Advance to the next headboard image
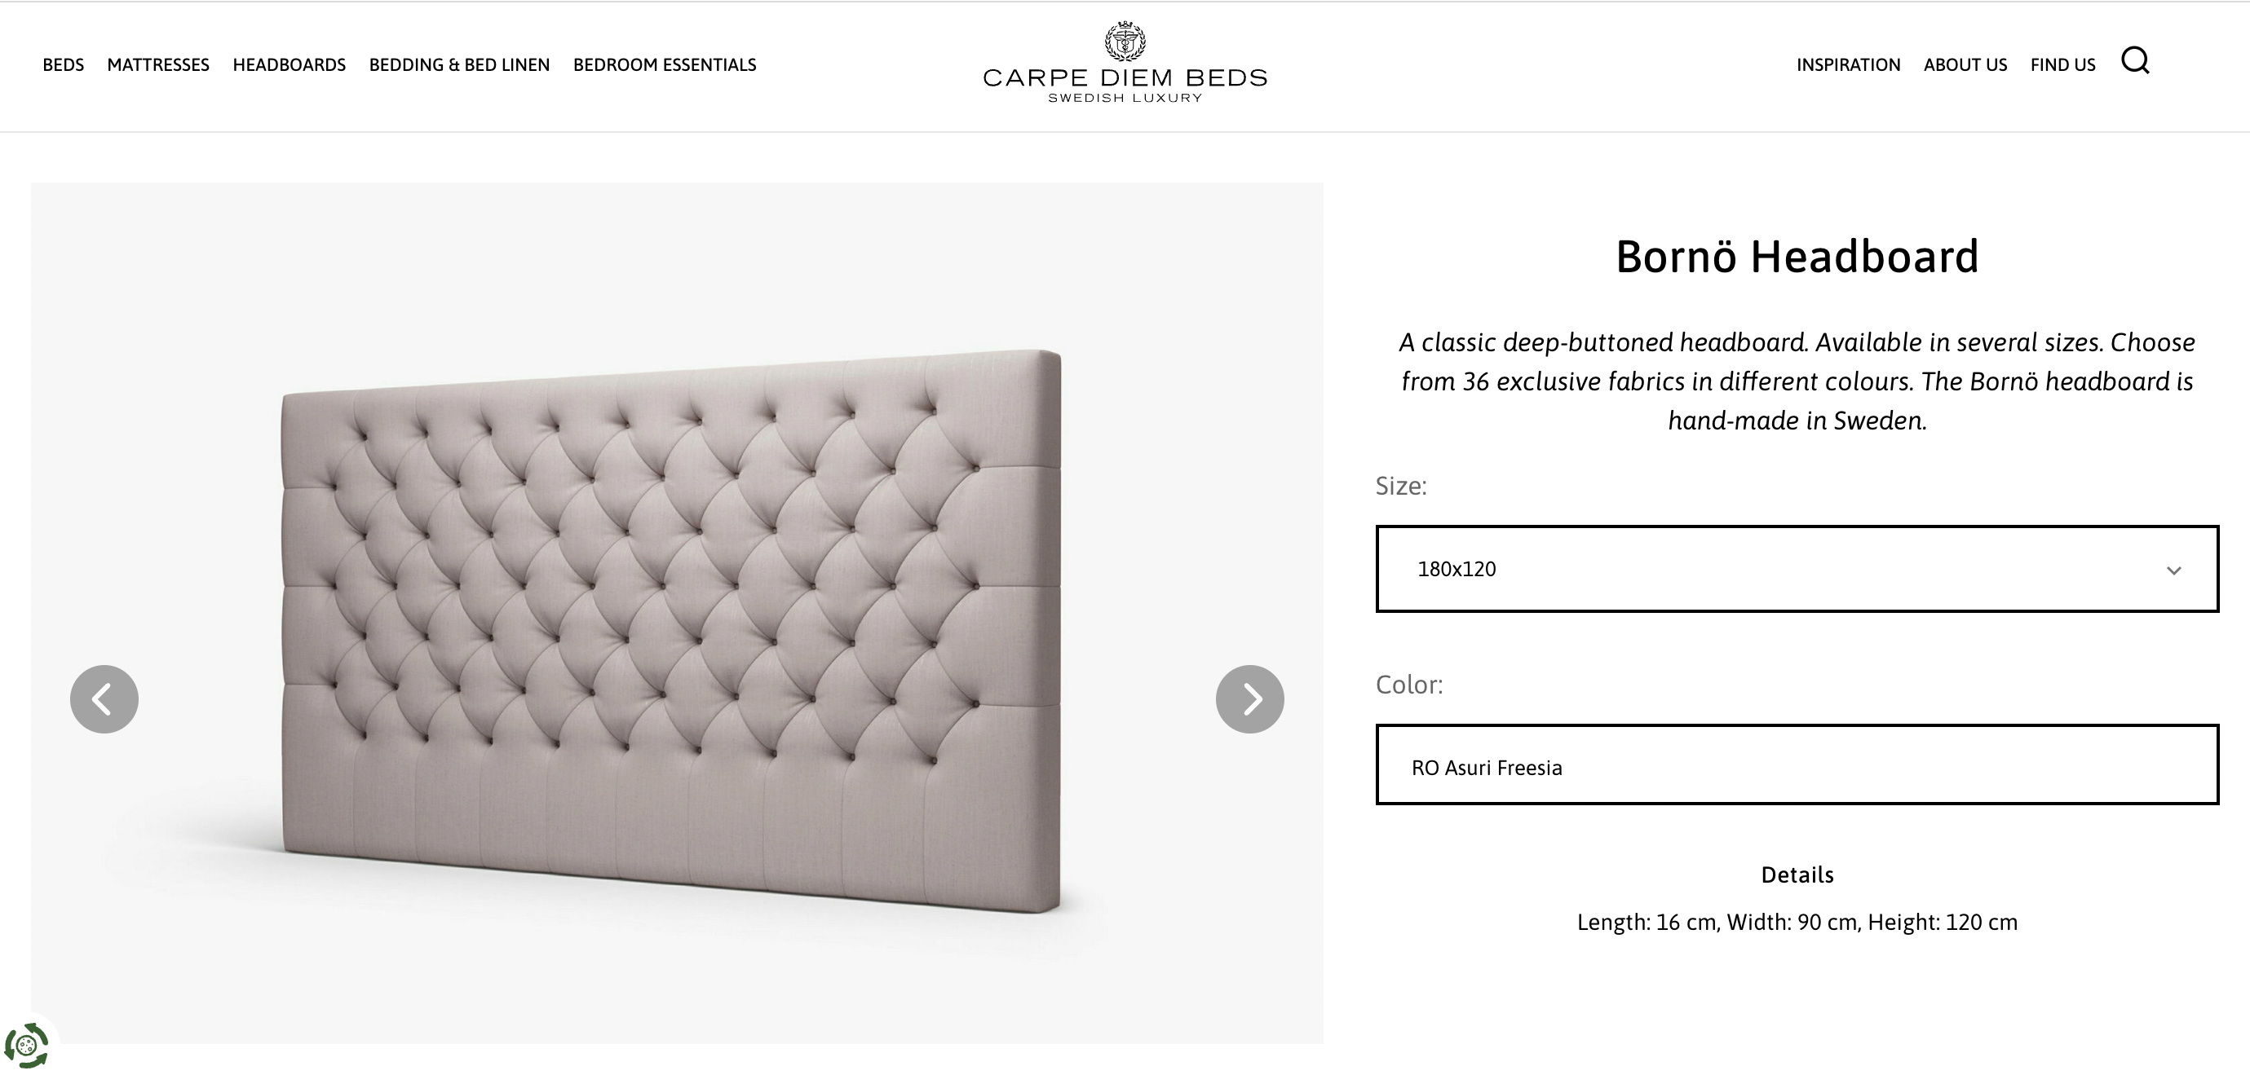 pyautogui.click(x=1249, y=699)
